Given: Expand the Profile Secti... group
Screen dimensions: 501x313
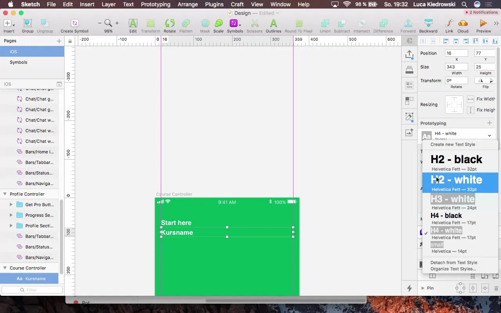Looking at the screenshot, I should click(11, 226).
